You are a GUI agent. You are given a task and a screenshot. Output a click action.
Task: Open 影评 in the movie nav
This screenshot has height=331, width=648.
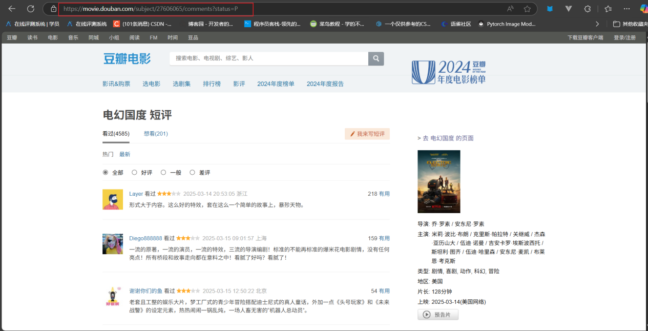click(239, 84)
